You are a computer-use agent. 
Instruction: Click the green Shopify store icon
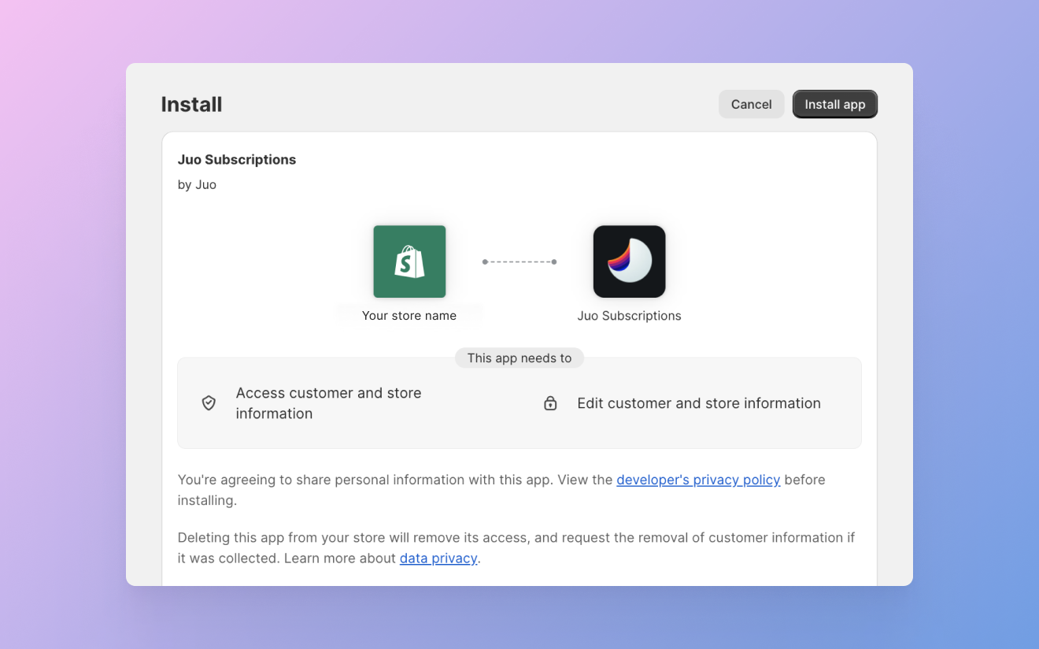(x=409, y=261)
